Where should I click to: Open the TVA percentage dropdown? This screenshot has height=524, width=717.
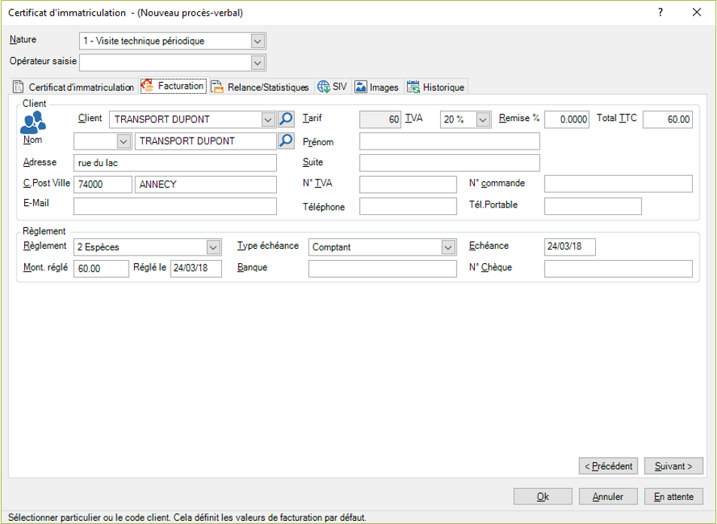click(x=482, y=119)
